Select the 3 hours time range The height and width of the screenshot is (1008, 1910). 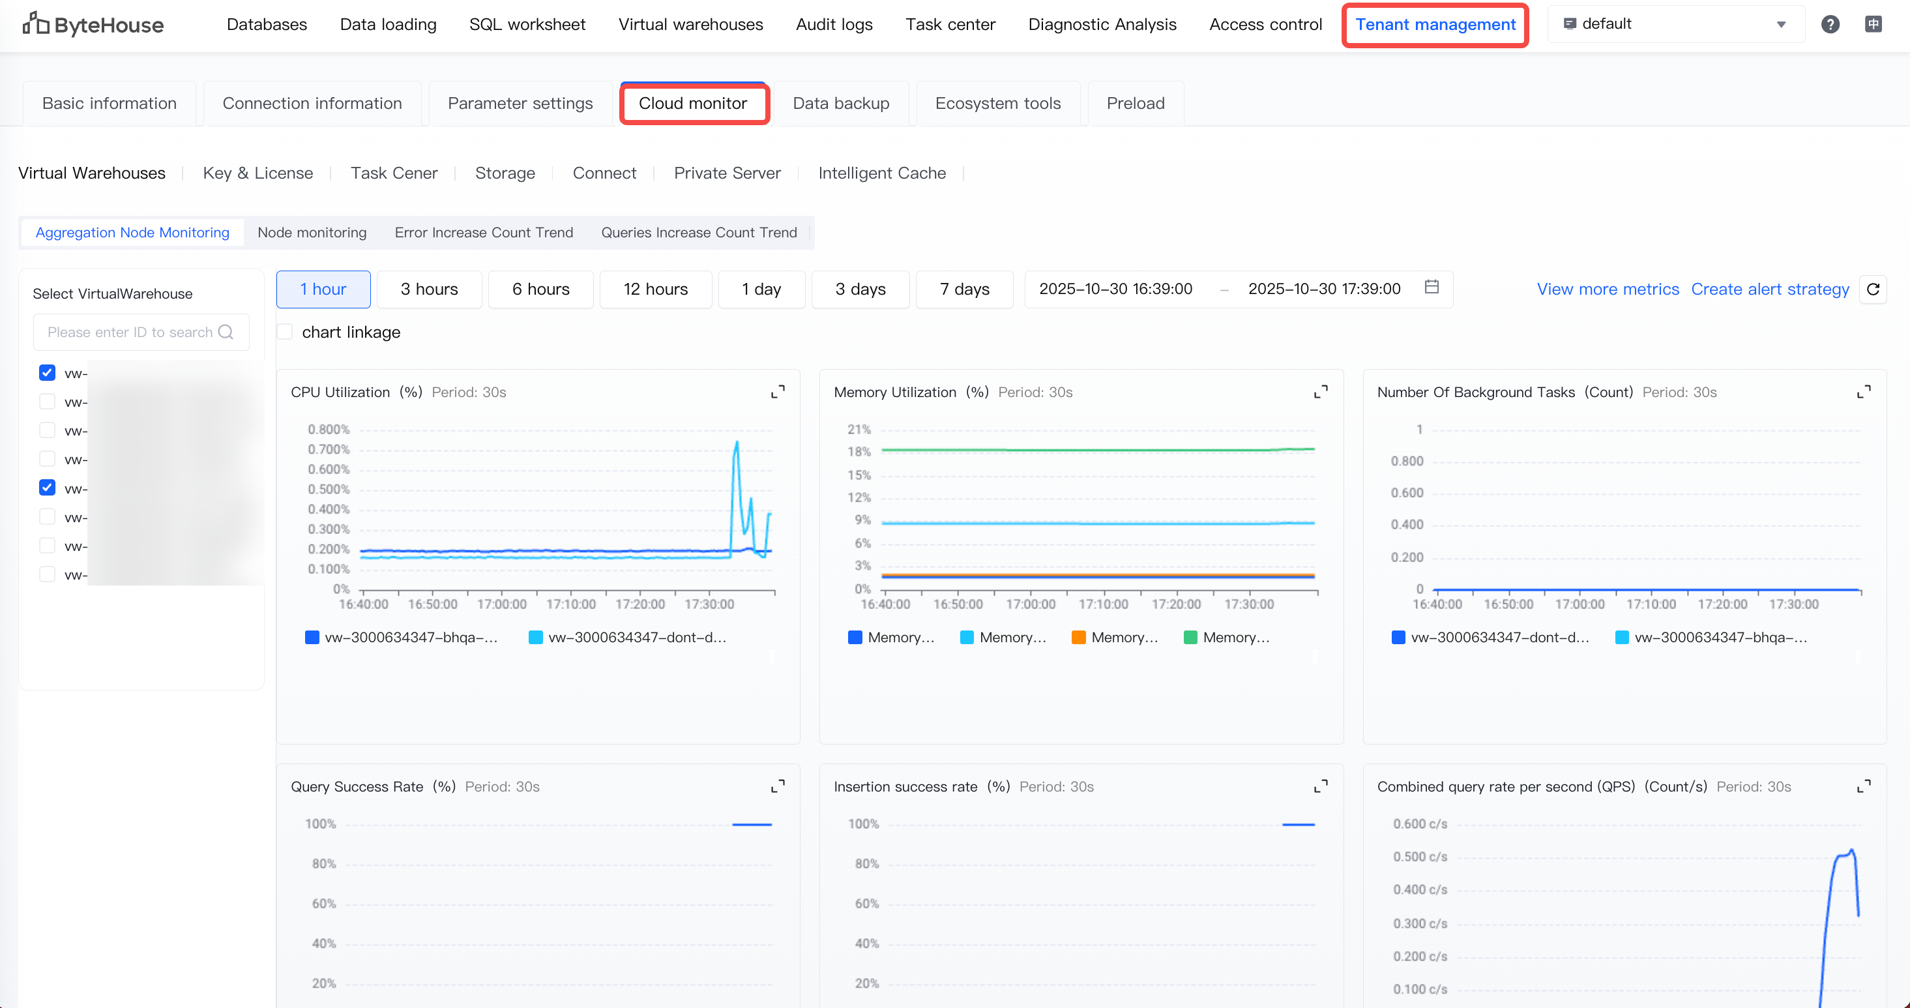[x=430, y=289]
